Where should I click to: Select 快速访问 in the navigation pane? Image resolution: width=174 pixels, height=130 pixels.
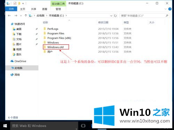19,24
